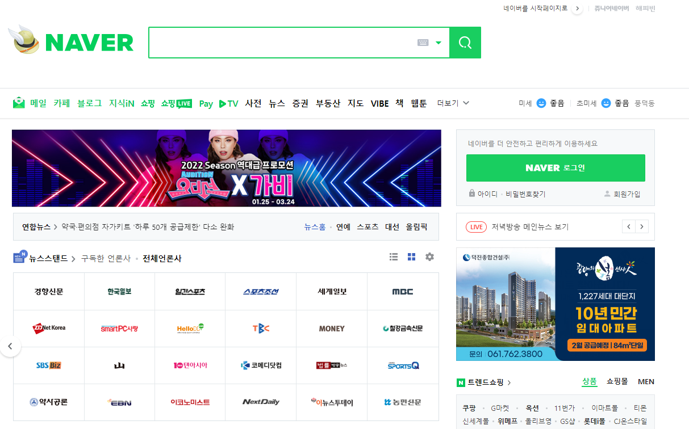This screenshot has width=689, height=429.
Task: Click the LIVE badge for 저녁방송 news
Action: tap(476, 227)
